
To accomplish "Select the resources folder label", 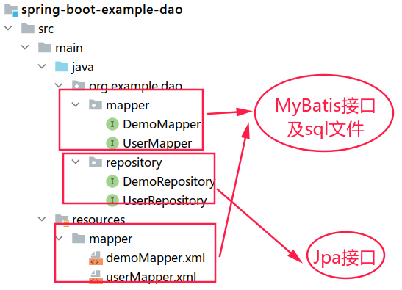I will pyautogui.click(x=98, y=220).
